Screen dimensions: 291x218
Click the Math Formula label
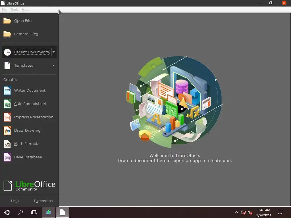27,144
